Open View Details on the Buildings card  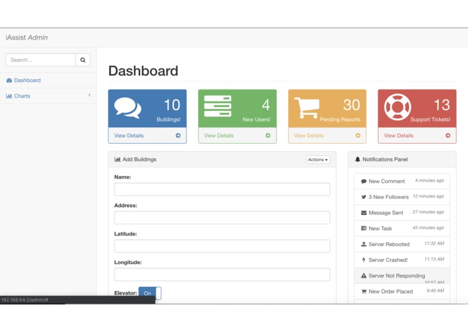point(129,136)
